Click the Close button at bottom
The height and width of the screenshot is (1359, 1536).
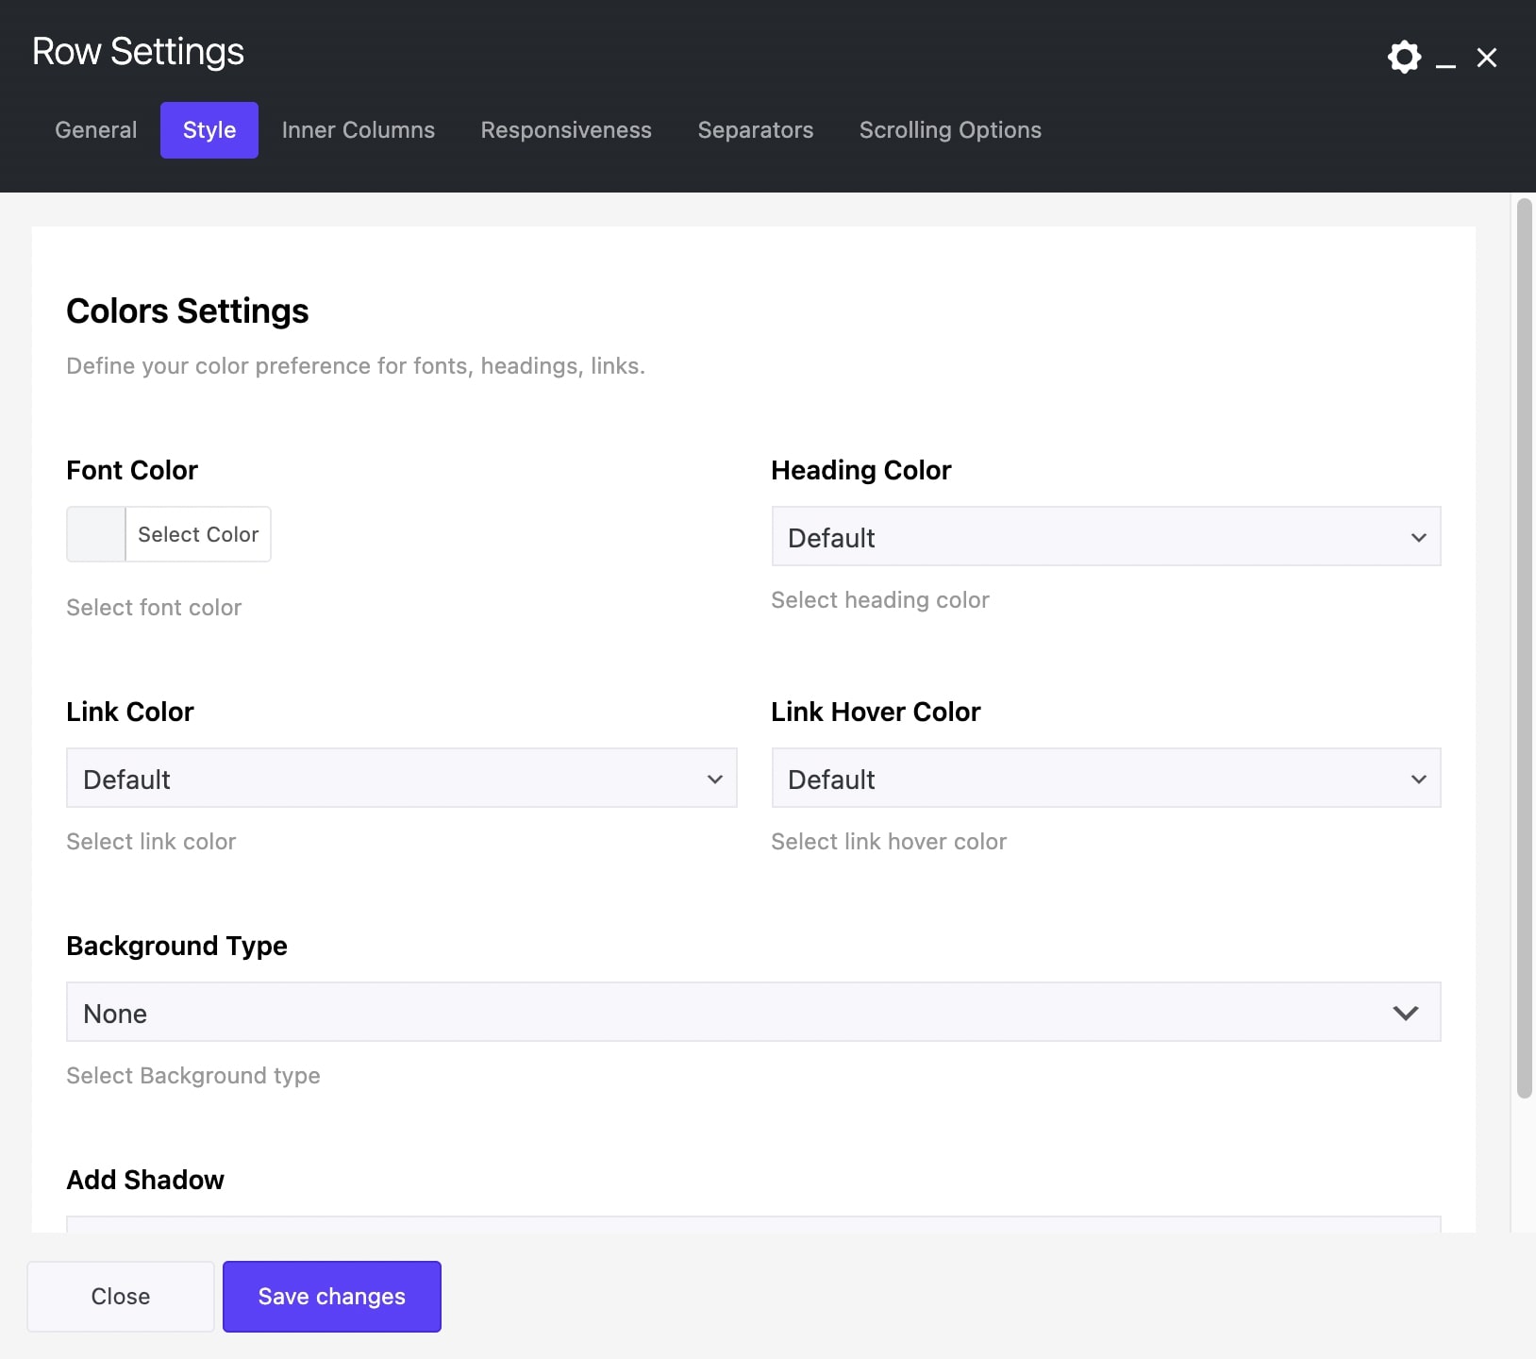click(x=121, y=1297)
